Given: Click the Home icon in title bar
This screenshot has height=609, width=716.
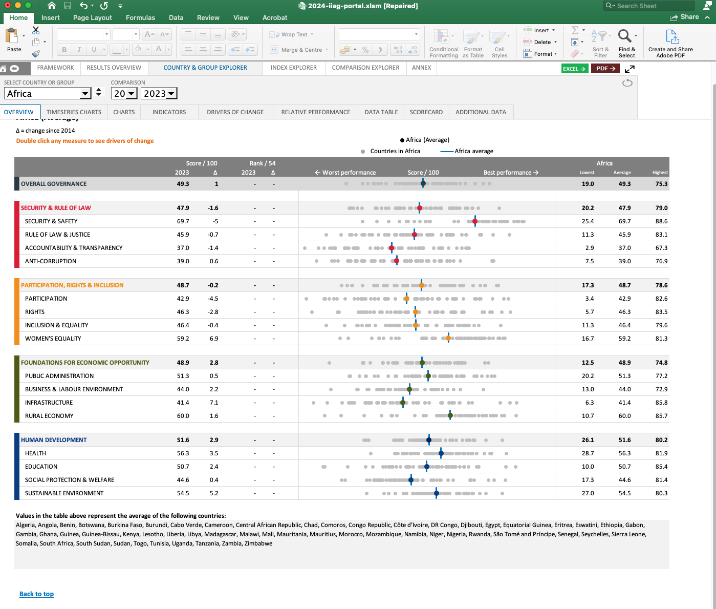Looking at the screenshot, I should (x=51, y=6).
